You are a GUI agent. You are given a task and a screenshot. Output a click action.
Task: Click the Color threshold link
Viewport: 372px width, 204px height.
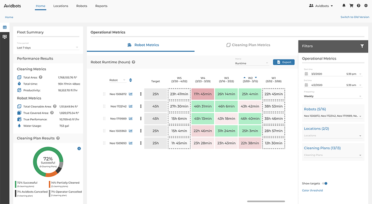click(x=312, y=190)
